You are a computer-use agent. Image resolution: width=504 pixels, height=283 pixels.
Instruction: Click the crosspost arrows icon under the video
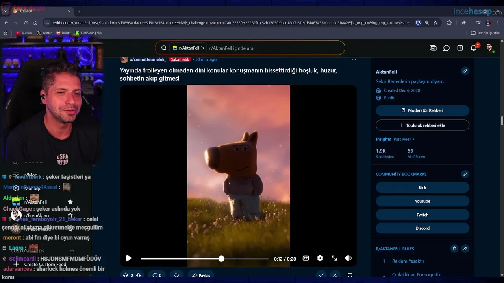pos(176,275)
